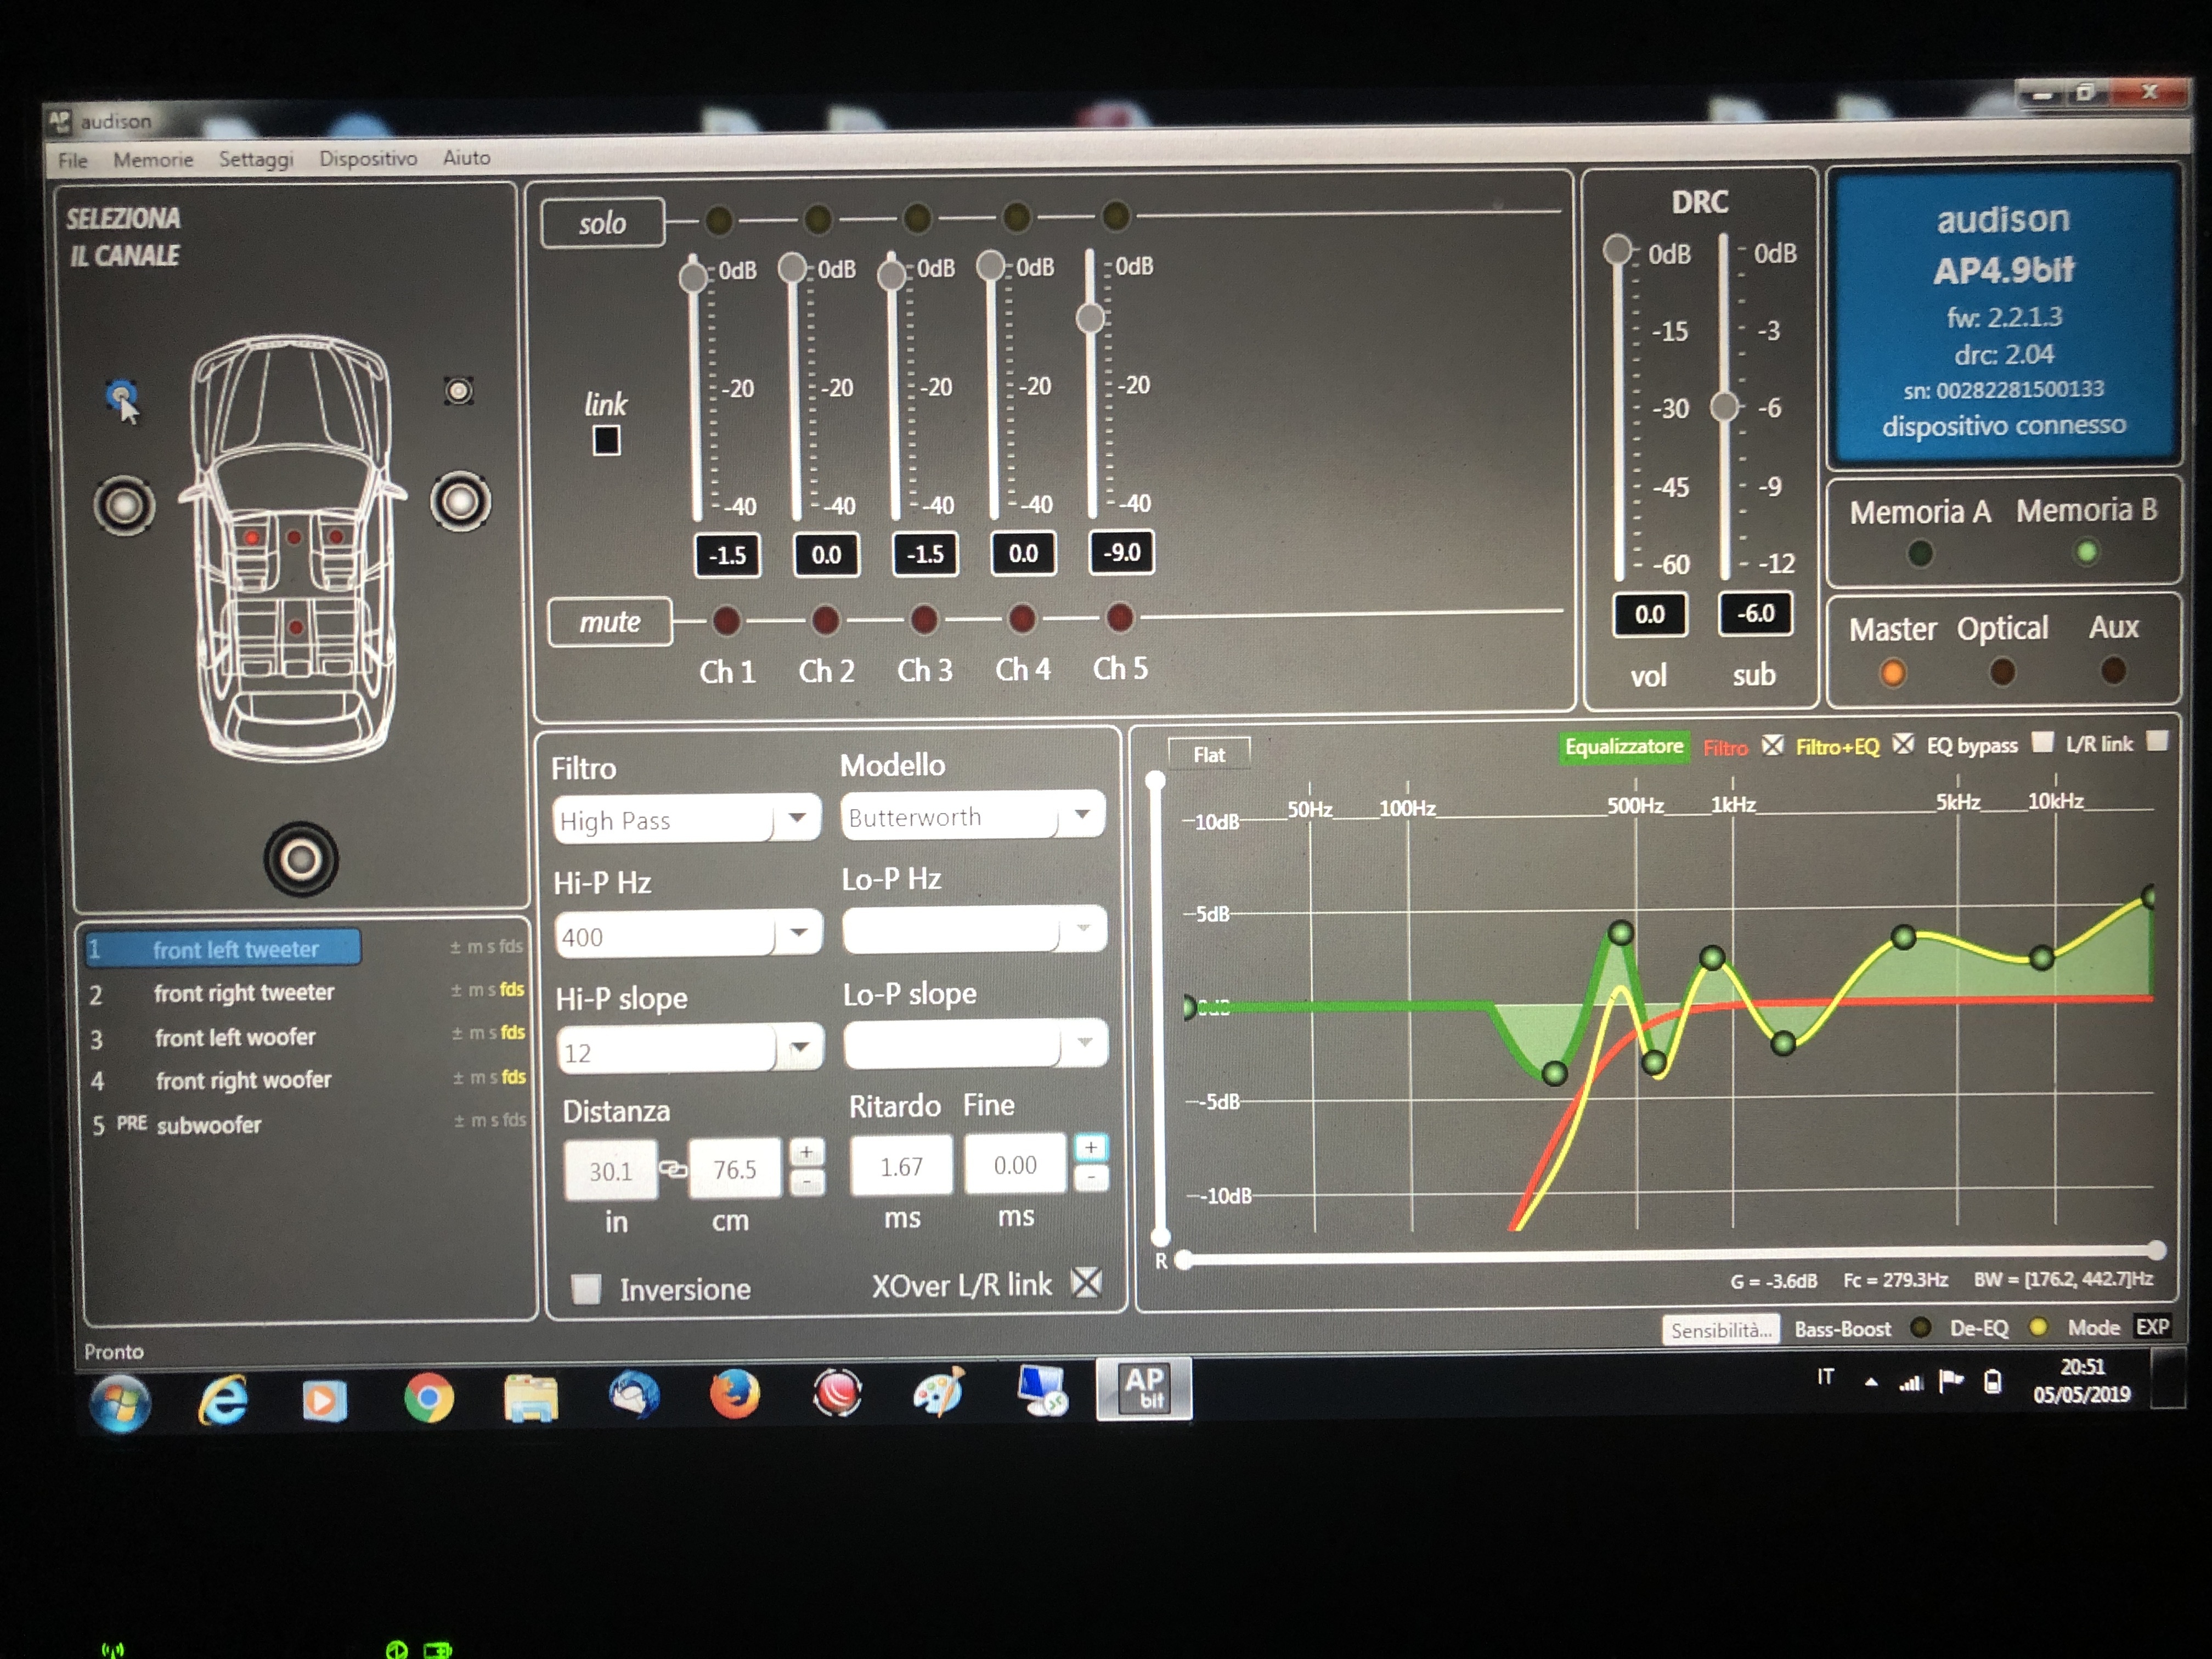Open the Memorie menu
The width and height of the screenshot is (2212, 1659).
153,160
